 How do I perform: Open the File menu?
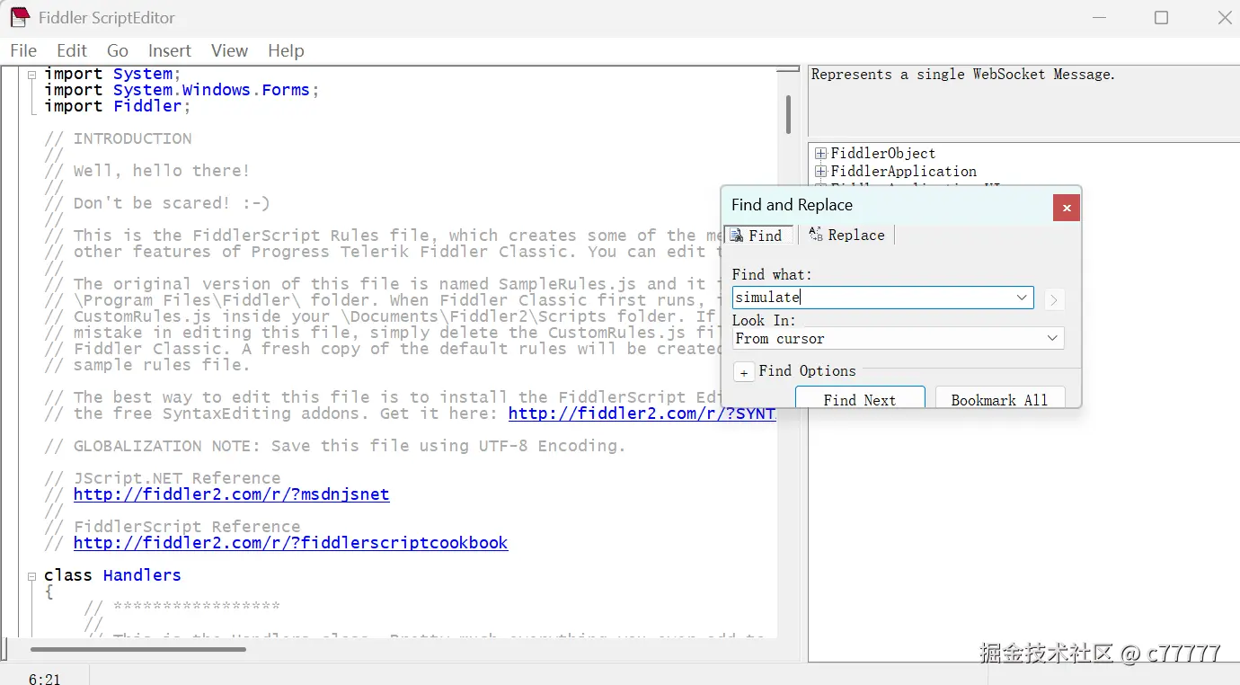(23, 50)
